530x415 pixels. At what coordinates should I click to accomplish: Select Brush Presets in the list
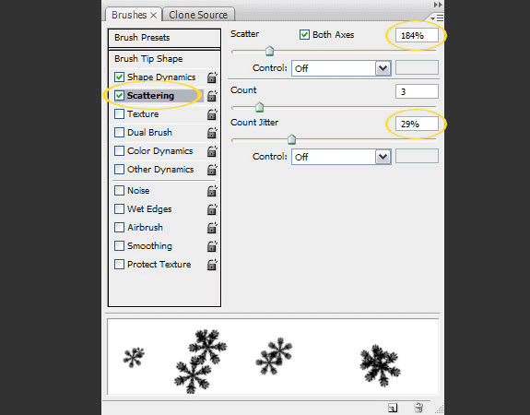pos(164,38)
